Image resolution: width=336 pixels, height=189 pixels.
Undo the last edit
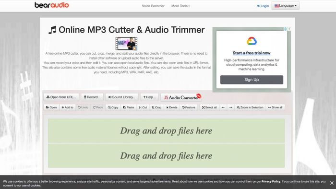click(x=83, y=107)
